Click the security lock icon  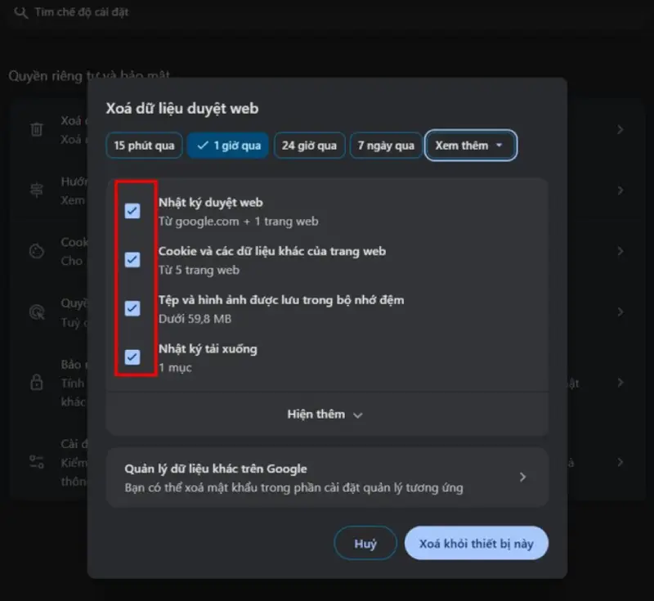[x=37, y=382]
